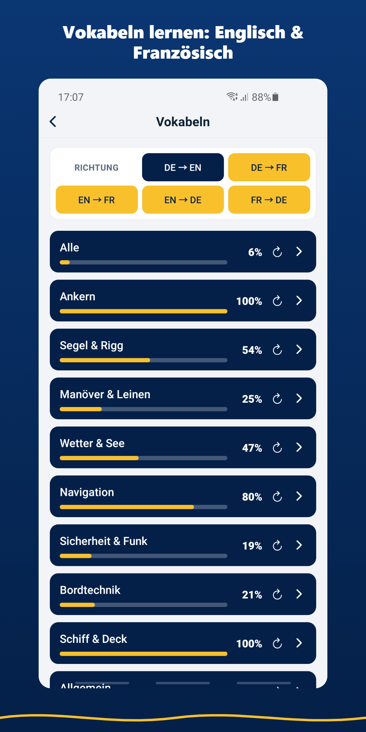Open the Alle vocabulary category

pos(183,252)
